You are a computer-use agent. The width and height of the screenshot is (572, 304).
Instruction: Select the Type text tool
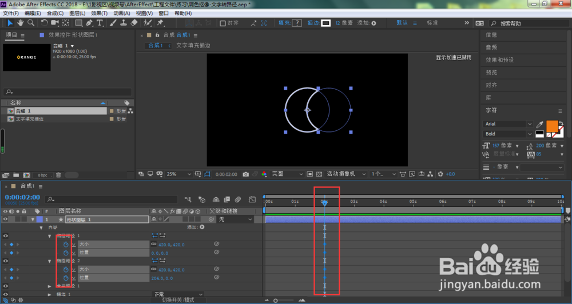tap(100, 23)
